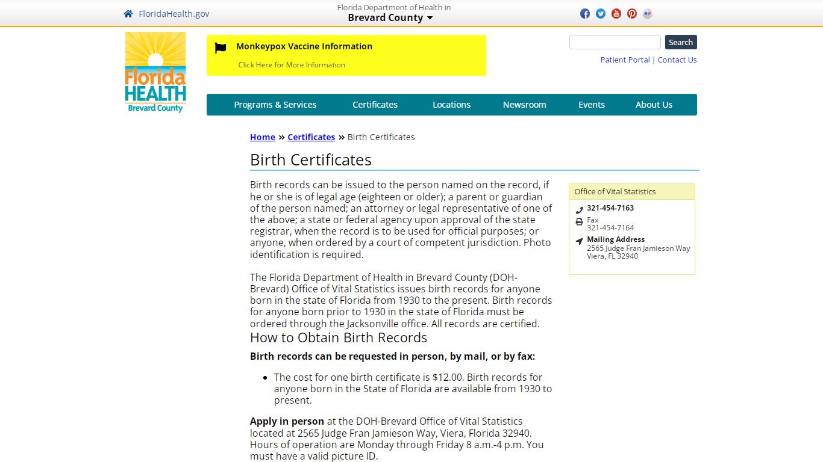Viewport: 823px width, 462px height.
Task: Click the Search button
Action: [681, 42]
